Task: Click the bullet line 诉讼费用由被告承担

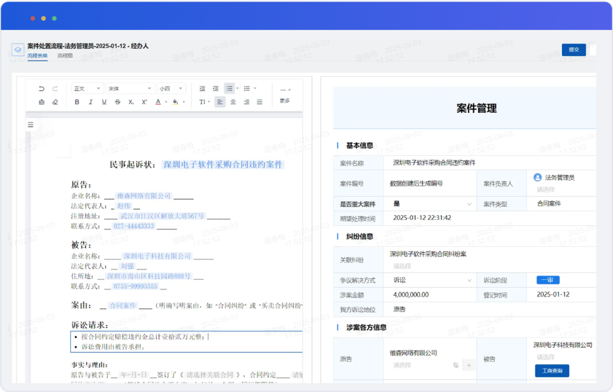Action: click(114, 346)
